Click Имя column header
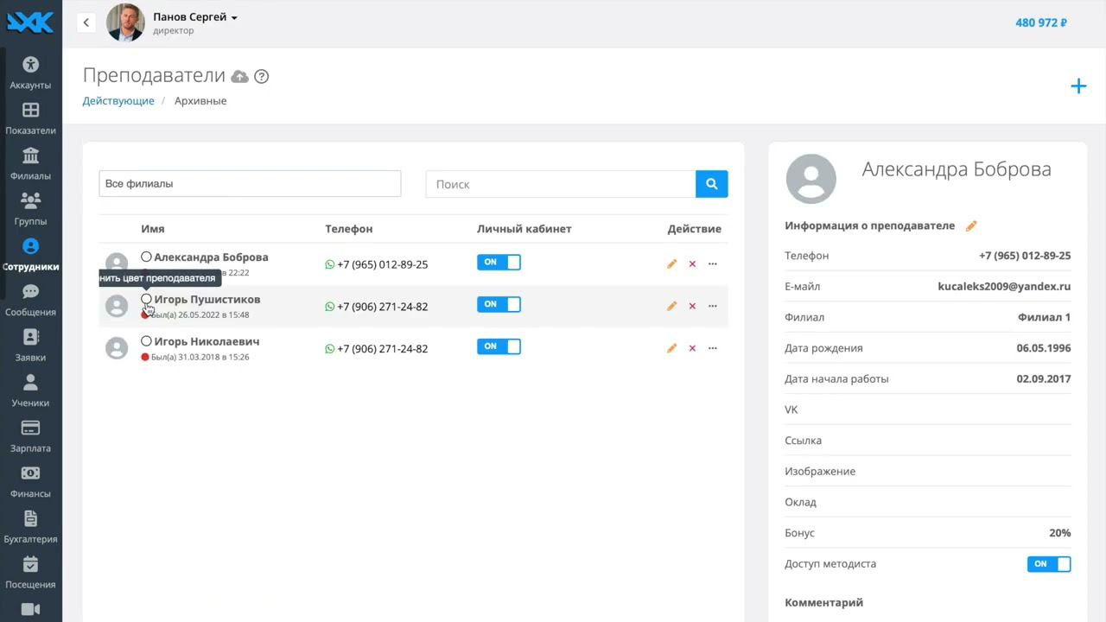Screen dimensions: 1106x622 tap(153, 229)
